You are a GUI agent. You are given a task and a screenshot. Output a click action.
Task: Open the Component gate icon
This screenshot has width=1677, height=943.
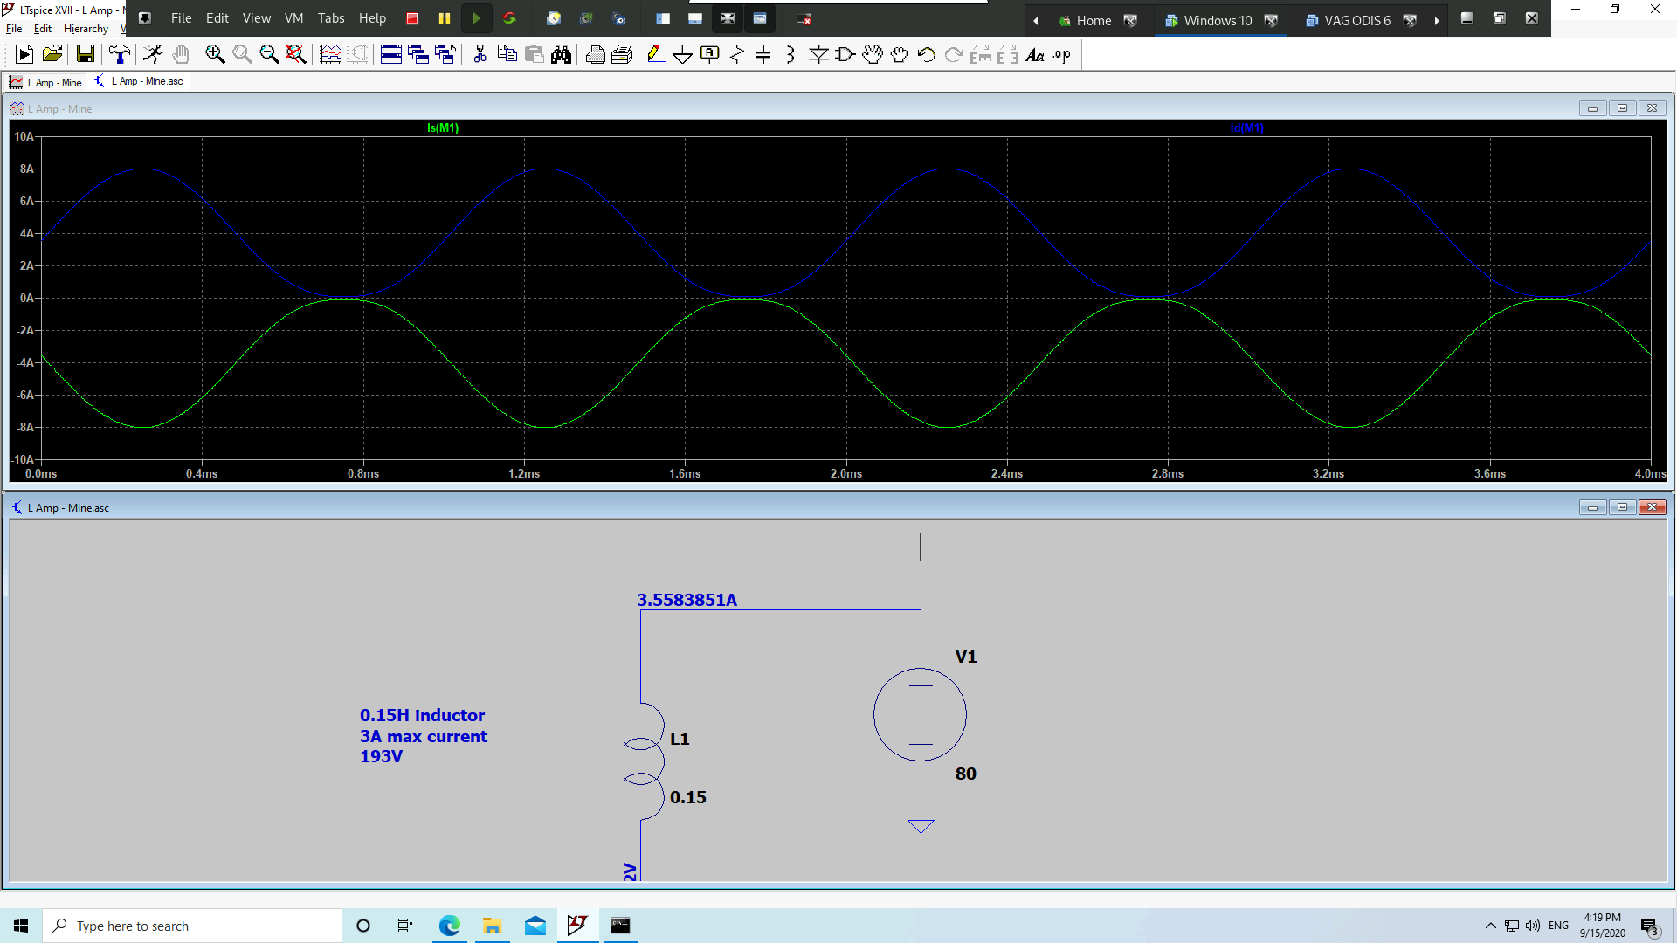pos(845,55)
